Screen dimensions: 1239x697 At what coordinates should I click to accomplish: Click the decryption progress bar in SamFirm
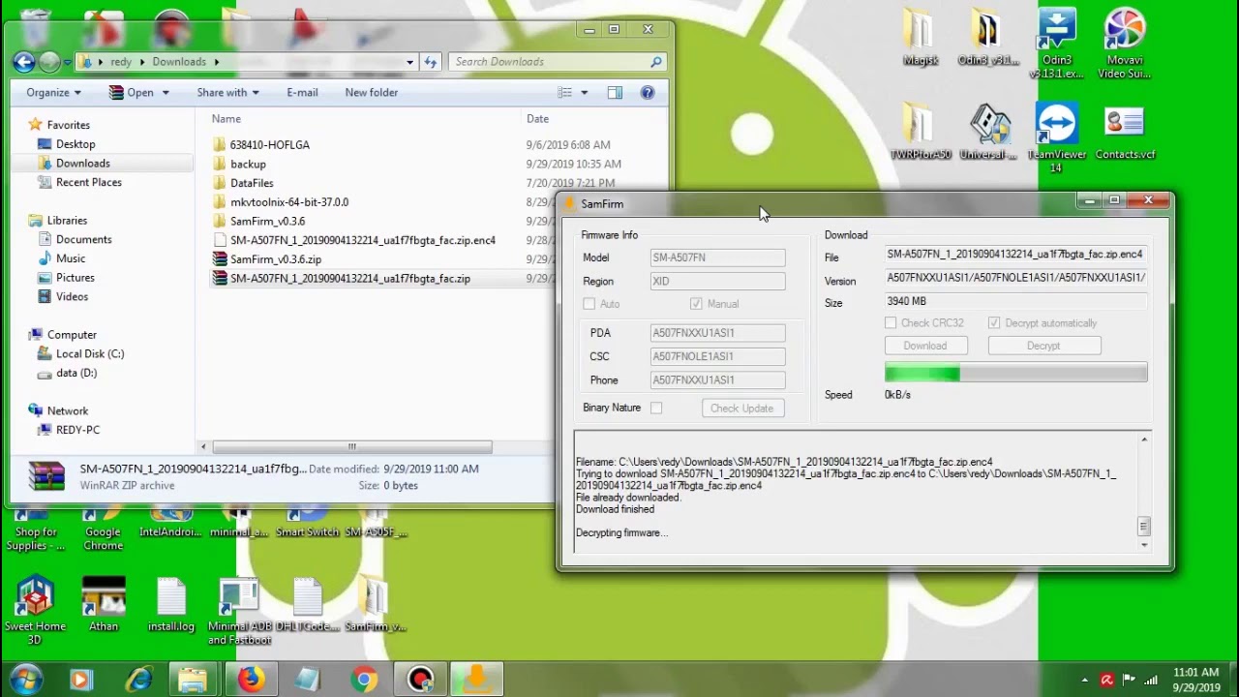point(1016,373)
